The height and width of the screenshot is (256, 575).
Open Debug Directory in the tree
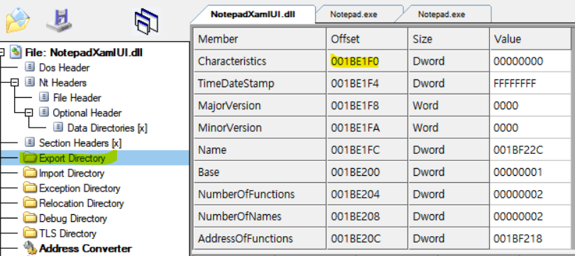tap(73, 218)
